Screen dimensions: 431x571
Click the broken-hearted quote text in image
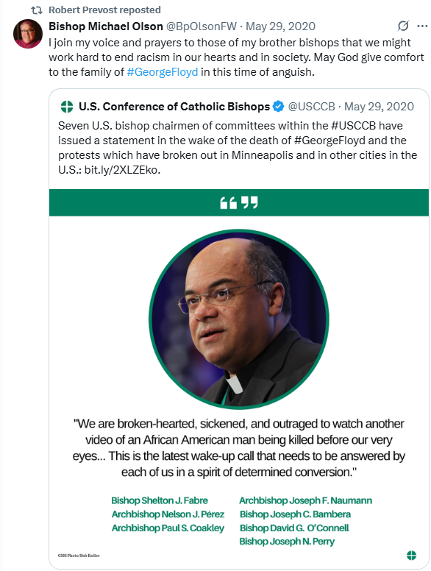point(239,448)
